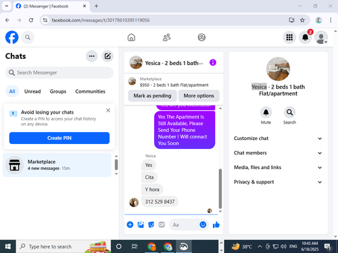Image resolution: width=338 pixels, height=253 pixels.
Task: Open the Facebook menu grid icon
Action: (x=289, y=37)
